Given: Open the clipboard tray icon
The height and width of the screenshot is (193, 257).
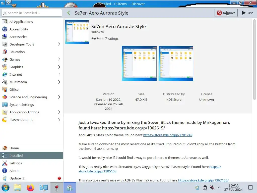Looking at the screenshot, I should [x=205, y=187].
